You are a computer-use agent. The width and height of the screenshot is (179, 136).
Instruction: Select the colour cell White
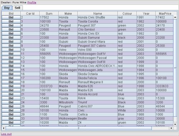[x=127, y=111]
